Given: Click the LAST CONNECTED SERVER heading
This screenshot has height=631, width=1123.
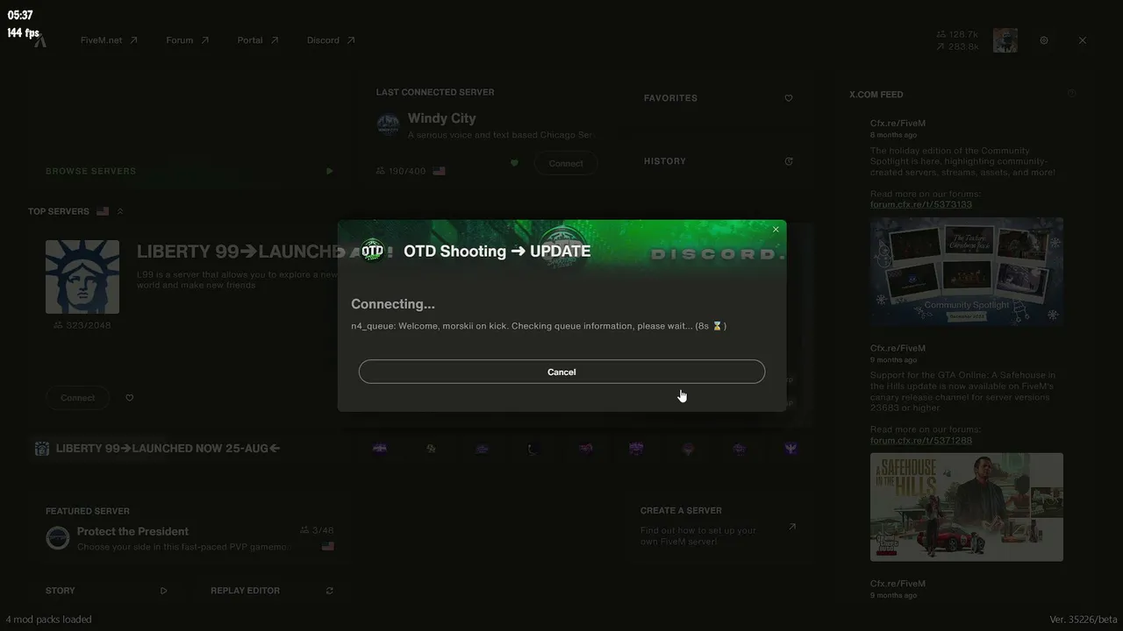Looking at the screenshot, I should click(x=435, y=92).
